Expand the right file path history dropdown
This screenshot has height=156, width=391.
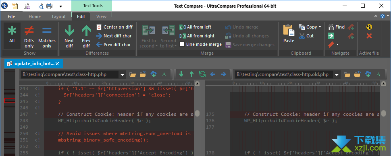point(337,75)
